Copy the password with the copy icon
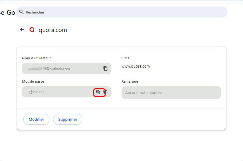The image size is (243, 161). click(106, 92)
